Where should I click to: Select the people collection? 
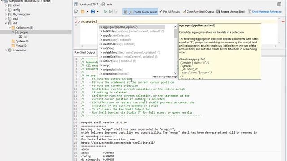coord(24,32)
